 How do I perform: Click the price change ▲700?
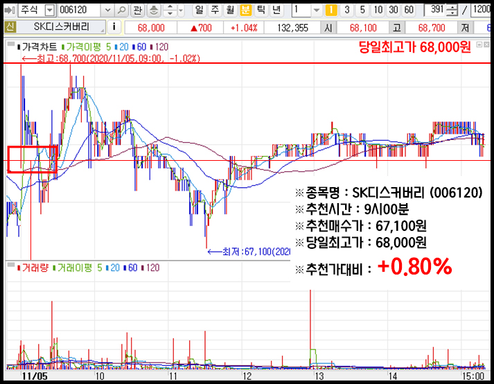tap(201, 28)
